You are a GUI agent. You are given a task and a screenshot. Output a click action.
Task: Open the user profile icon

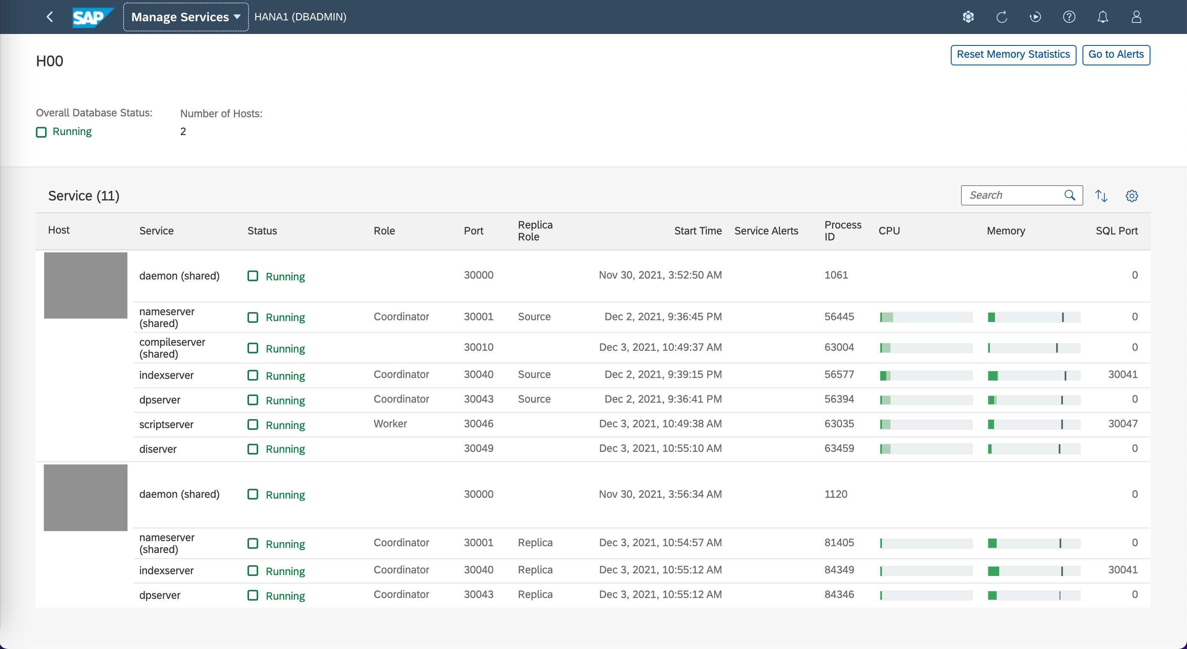click(x=1136, y=17)
